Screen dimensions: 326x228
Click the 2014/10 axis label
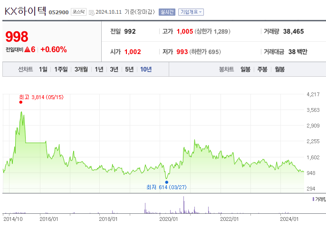(x=13, y=219)
